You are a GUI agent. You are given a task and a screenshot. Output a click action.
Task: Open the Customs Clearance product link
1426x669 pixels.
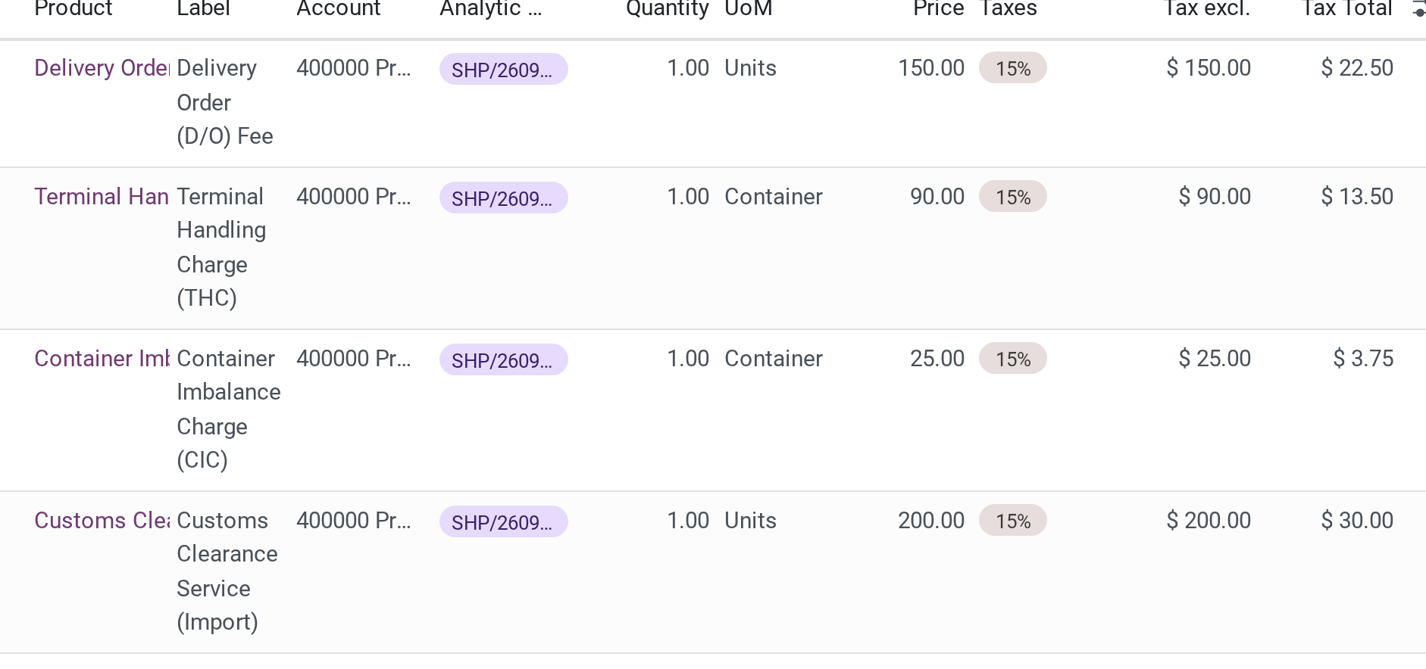click(102, 521)
